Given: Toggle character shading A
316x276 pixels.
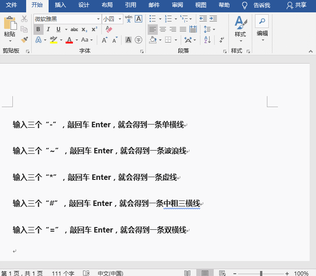Looking at the screenshot, I should [x=128, y=40].
